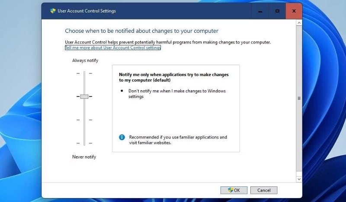Click the Never notify label
Viewport: 346px width, 202px height.
(84, 157)
